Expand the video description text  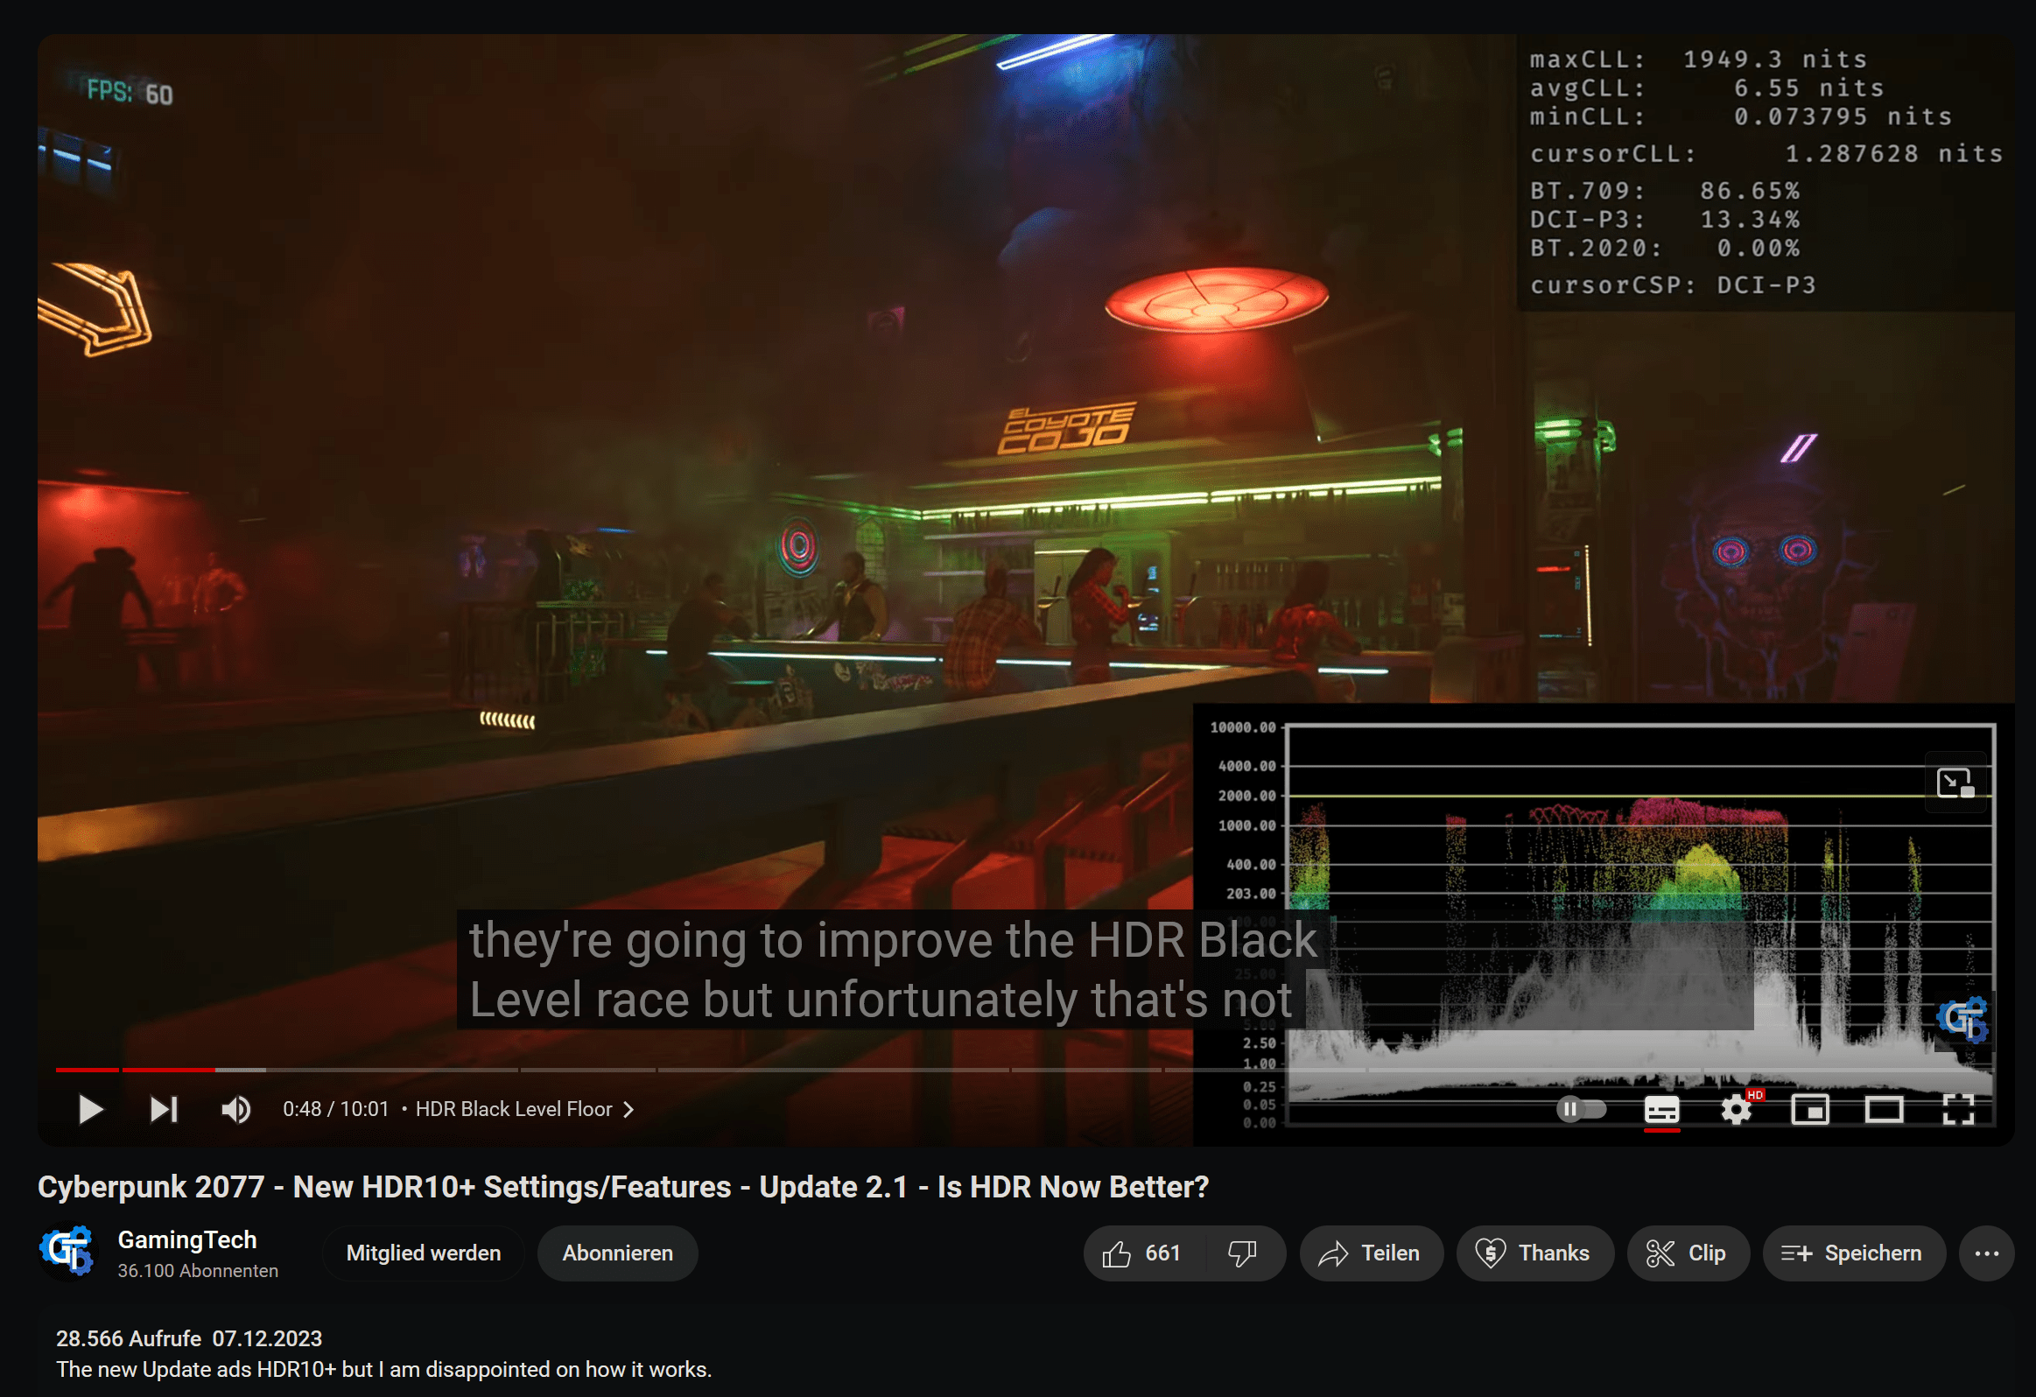point(383,1369)
